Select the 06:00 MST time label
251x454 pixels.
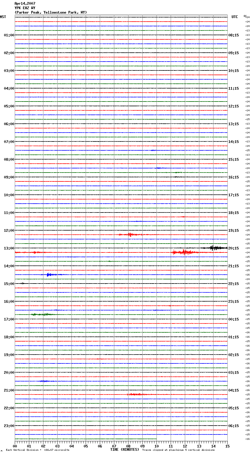coord(9,124)
